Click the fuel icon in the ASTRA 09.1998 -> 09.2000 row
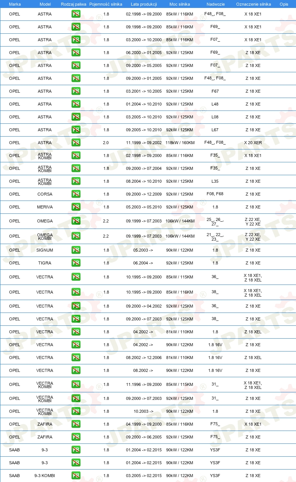 [x=76, y=27]
